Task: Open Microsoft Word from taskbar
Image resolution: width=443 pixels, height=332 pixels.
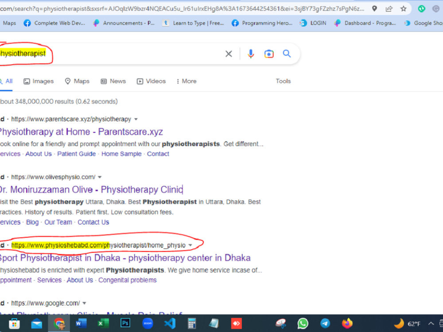Action: (81, 323)
